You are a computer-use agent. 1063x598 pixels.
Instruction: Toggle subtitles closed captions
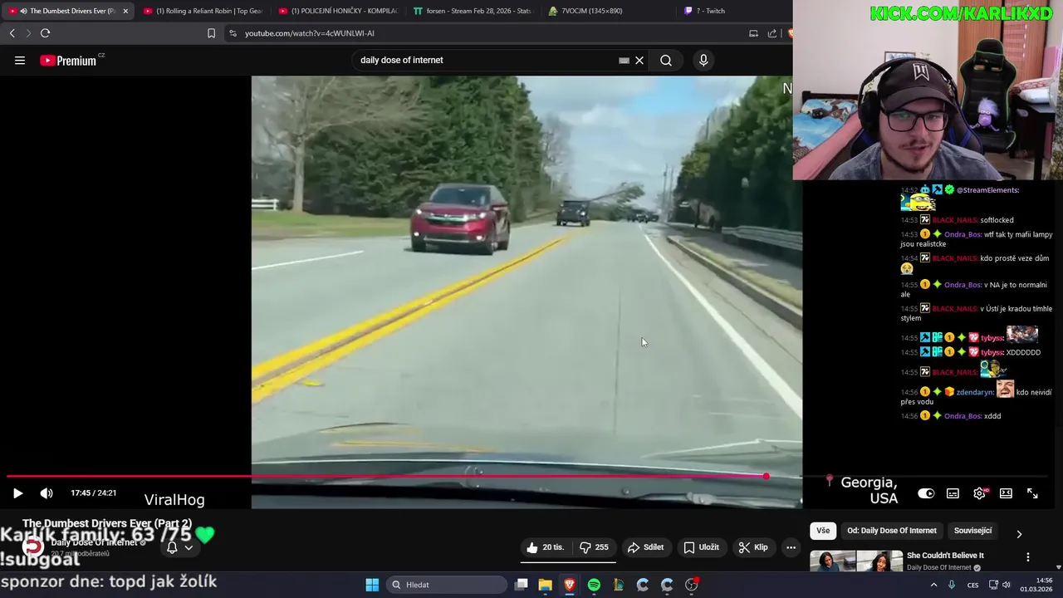[953, 493]
